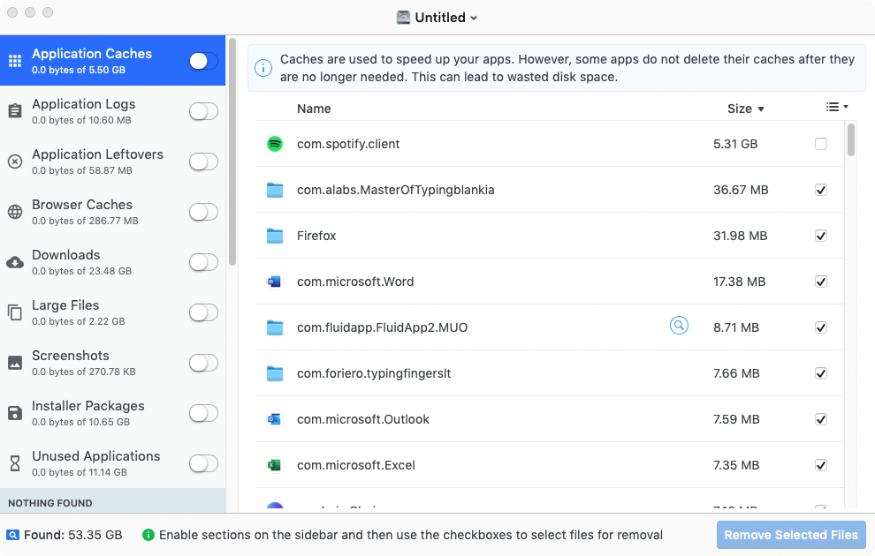This screenshot has width=875, height=556.
Task: Click the info icon in the caches banner
Action: 262,67
